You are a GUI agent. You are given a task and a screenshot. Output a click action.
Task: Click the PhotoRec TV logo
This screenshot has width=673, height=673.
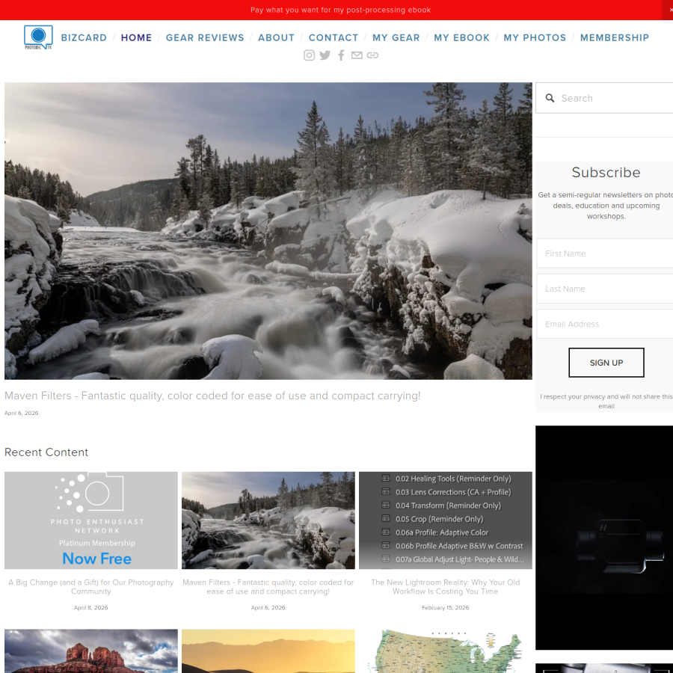coord(38,37)
